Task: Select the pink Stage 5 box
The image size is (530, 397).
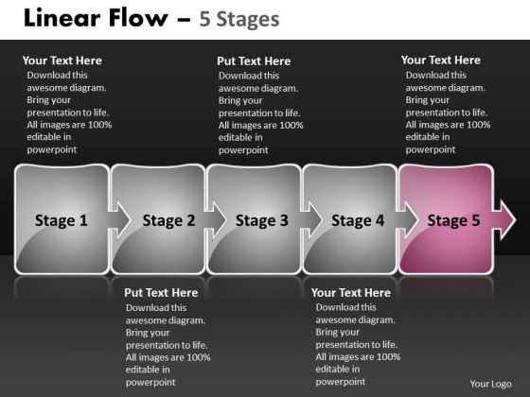Action: [446, 219]
